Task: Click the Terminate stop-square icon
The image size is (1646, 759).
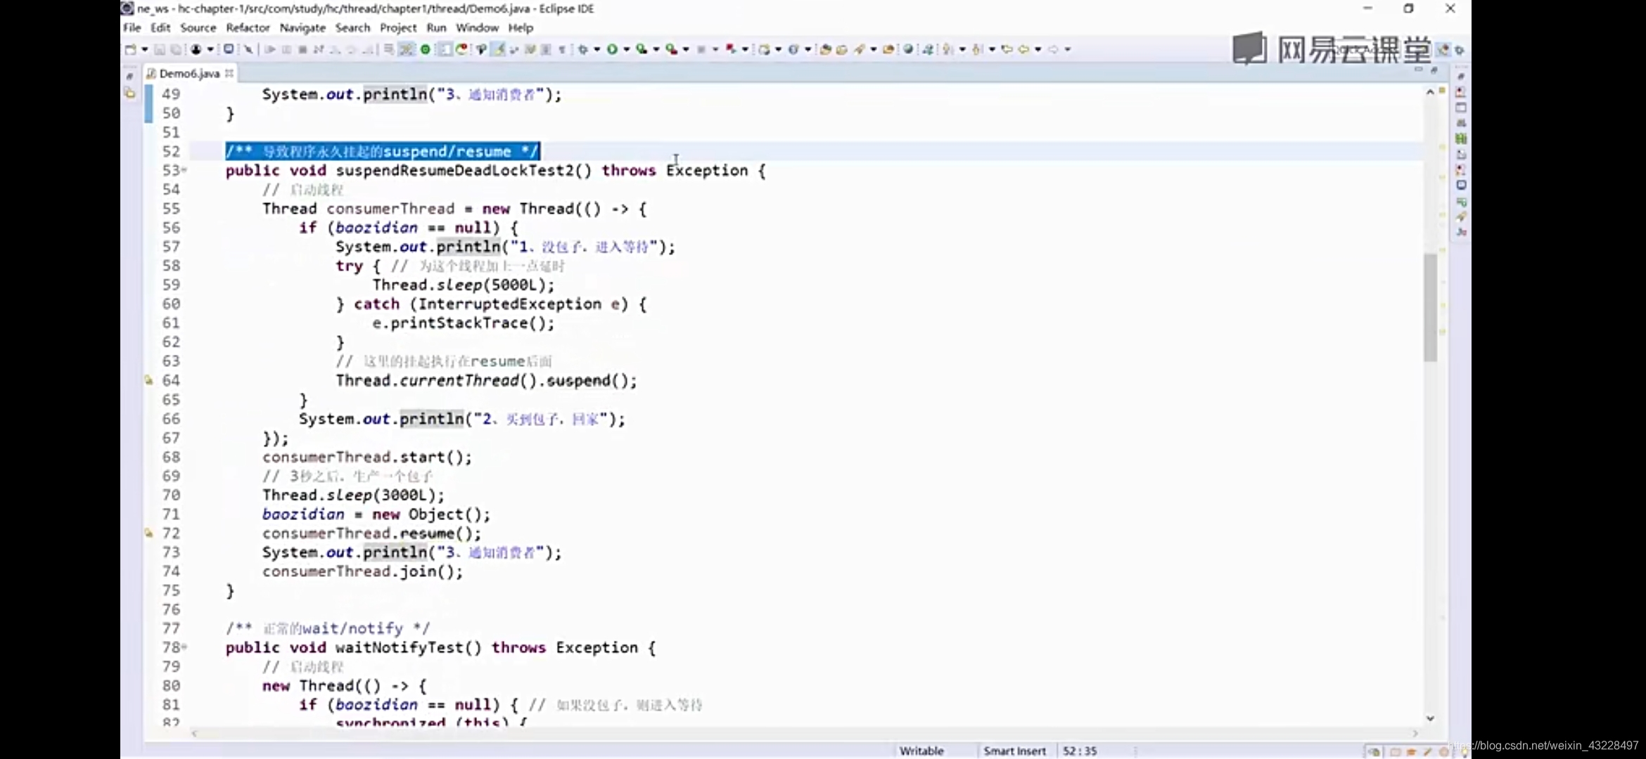Action: (x=302, y=49)
